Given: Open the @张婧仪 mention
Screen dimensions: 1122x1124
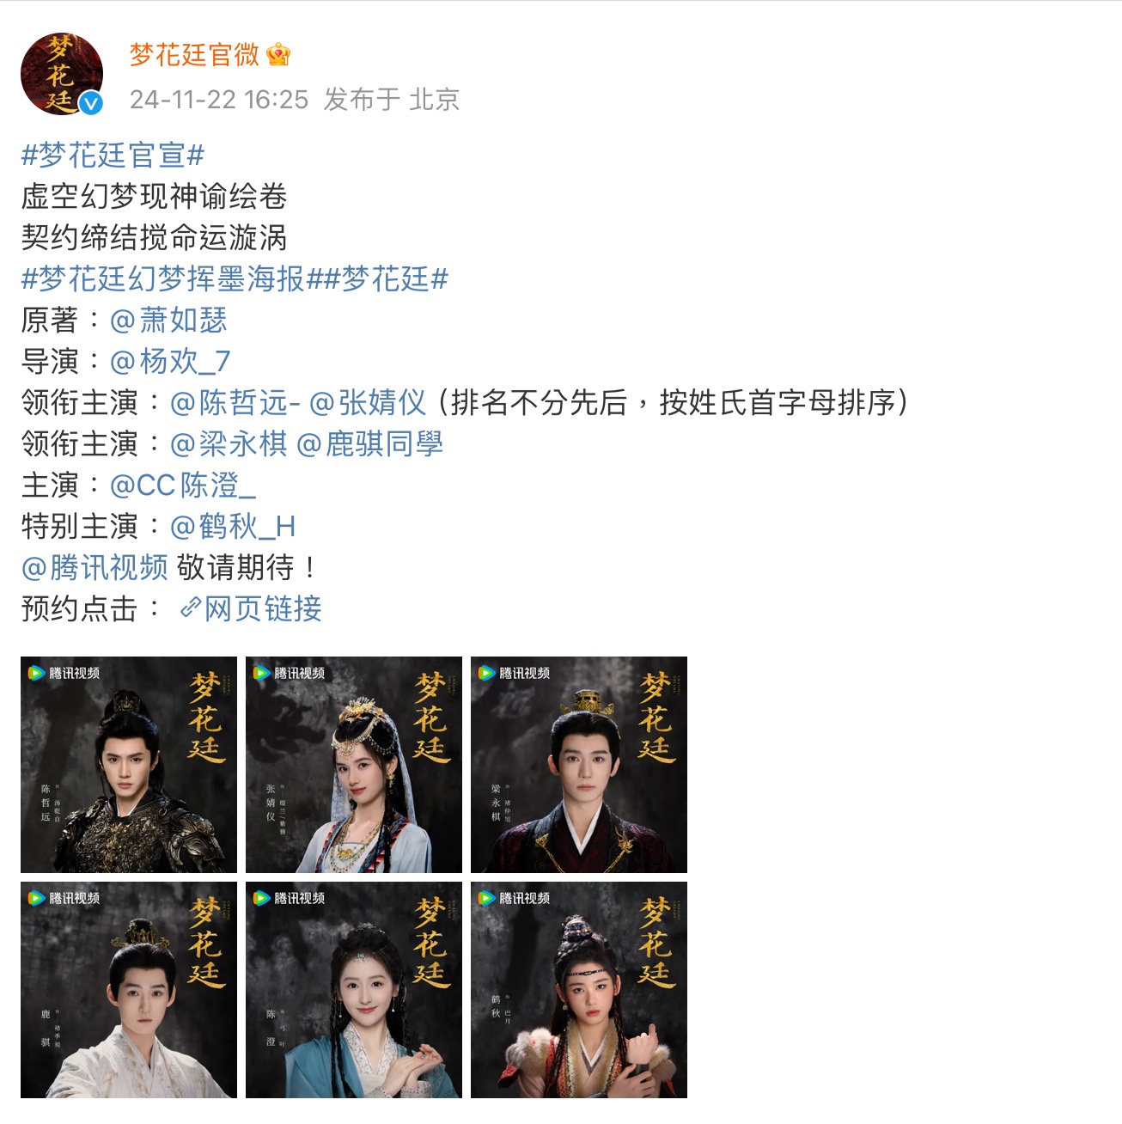Looking at the screenshot, I should [368, 403].
